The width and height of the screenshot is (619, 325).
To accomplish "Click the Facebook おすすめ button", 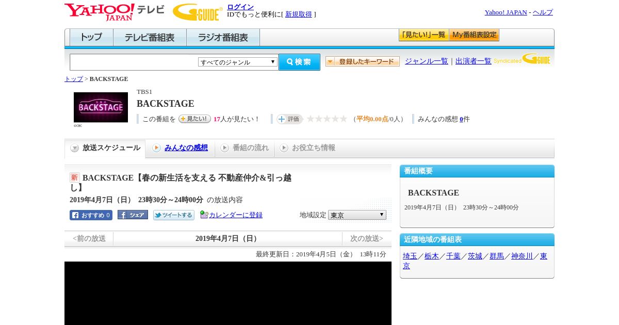I will click(x=91, y=215).
